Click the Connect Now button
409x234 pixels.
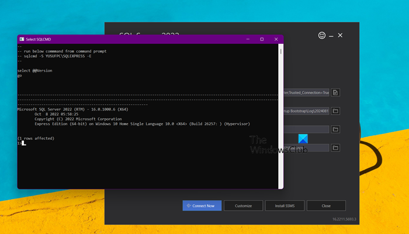(202, 206)
